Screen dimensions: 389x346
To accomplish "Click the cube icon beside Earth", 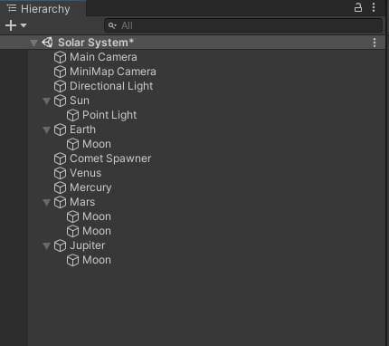I will (60, 130).
